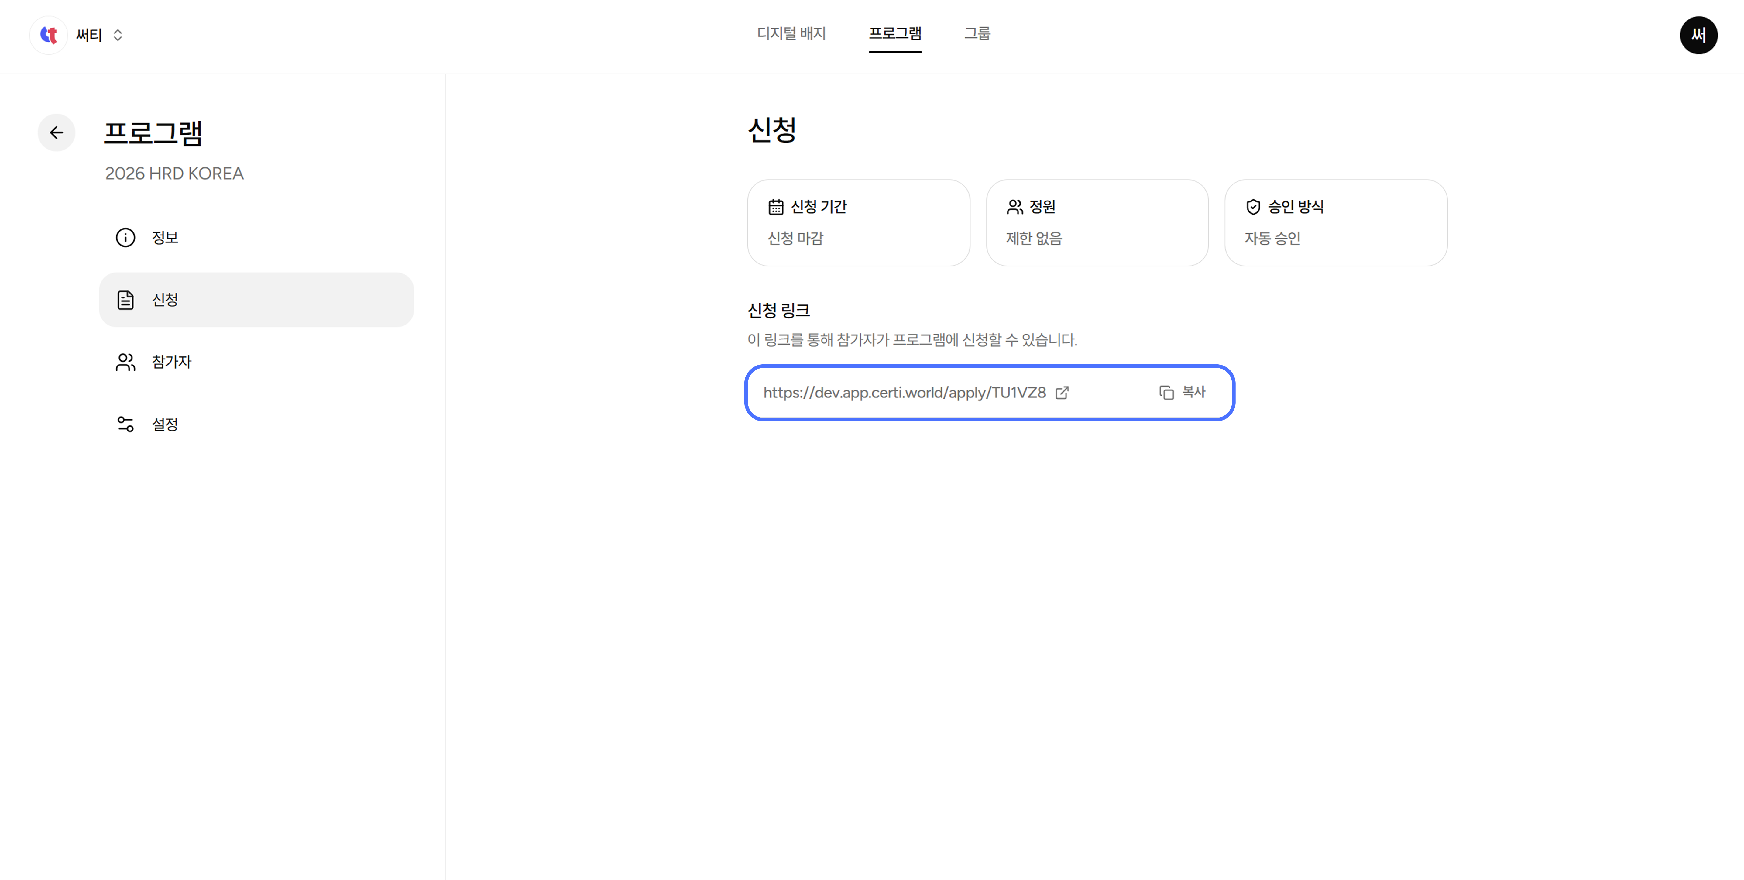Open the 참가자 sidebar item

257,362
